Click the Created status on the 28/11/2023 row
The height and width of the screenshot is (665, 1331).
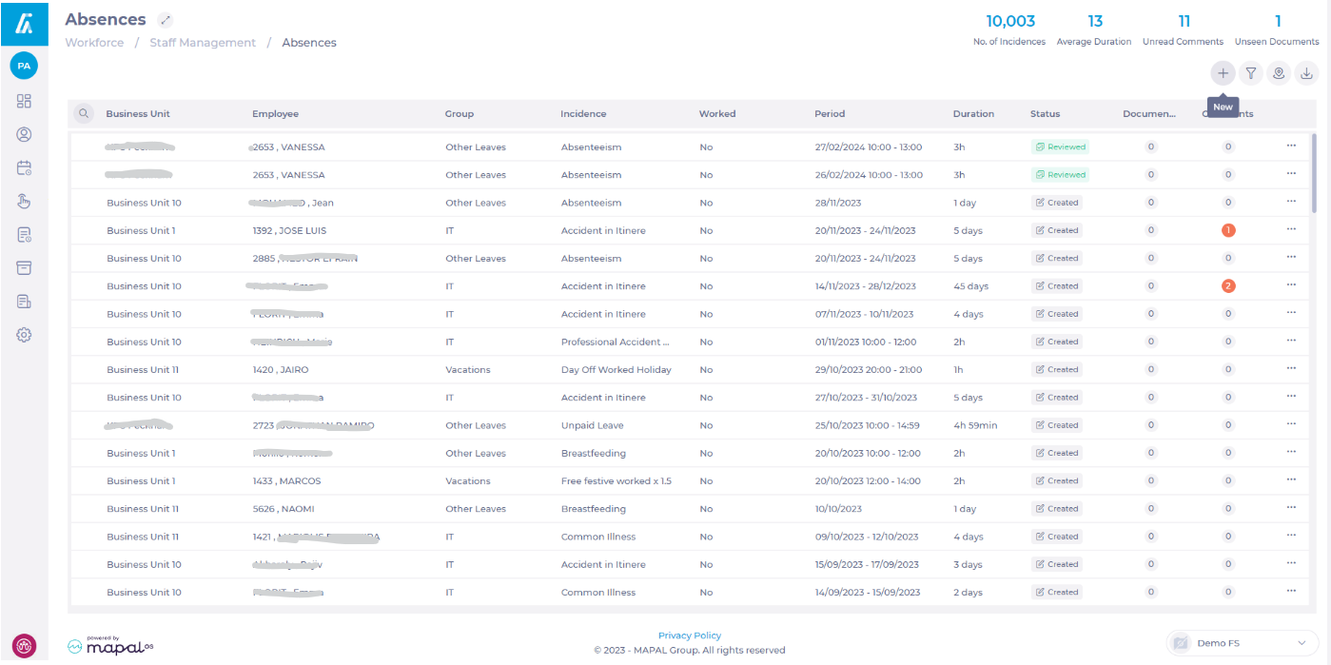click(x=1057, y=203)
